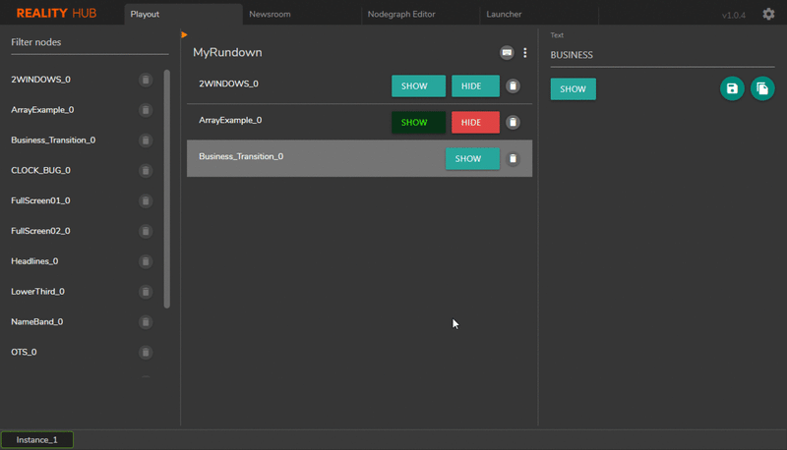Select NameBand_0 in the node list

click(37, 322)
